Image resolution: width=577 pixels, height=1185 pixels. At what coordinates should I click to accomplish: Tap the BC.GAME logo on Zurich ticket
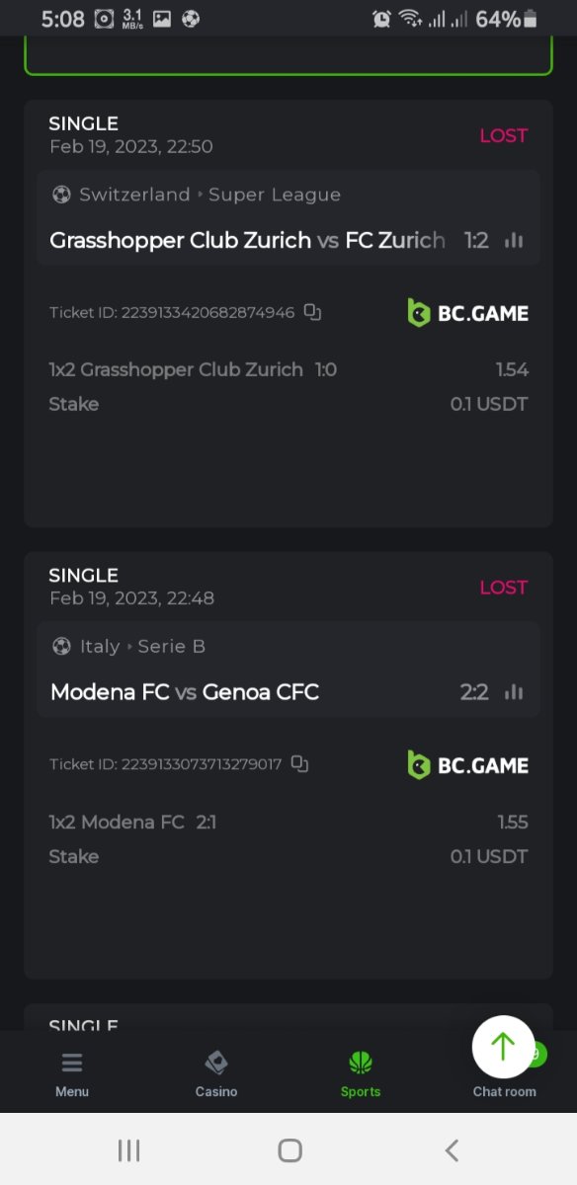[x=468, y=313]
